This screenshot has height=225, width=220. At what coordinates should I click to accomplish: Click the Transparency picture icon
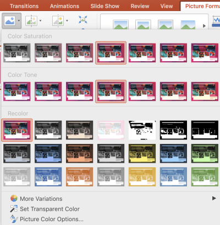click(x=58, y=21)
